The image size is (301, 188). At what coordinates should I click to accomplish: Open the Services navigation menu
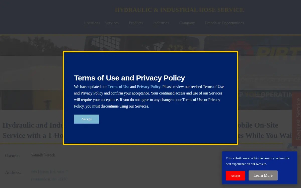(x=112, y=23)
